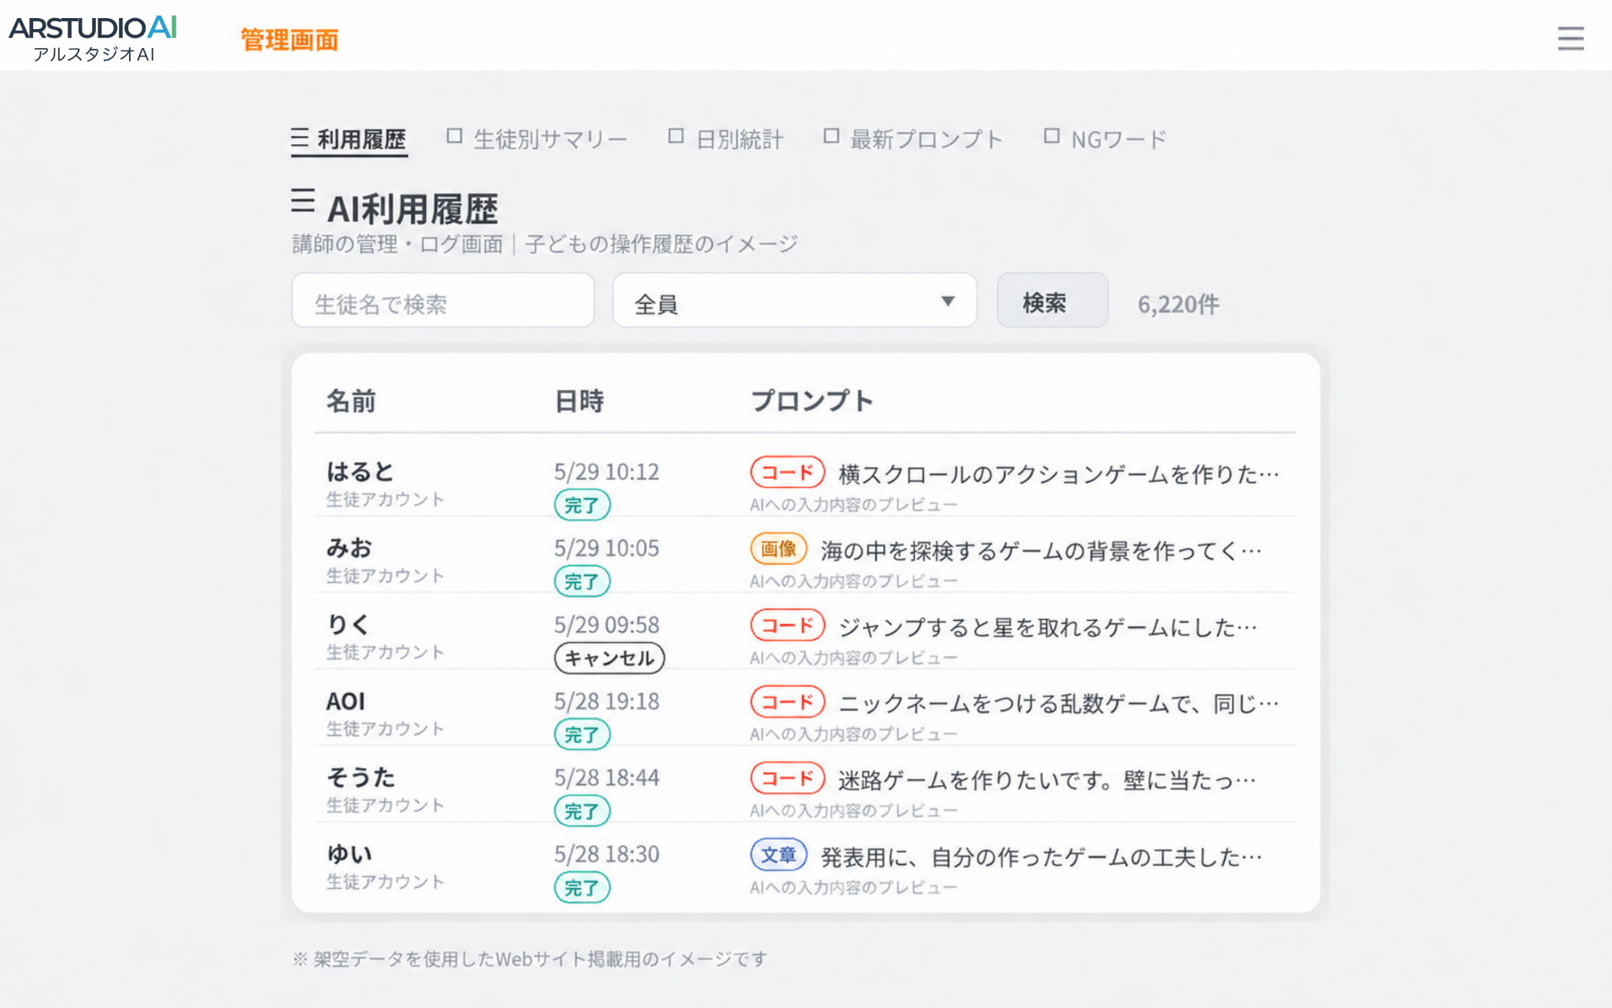The width and height of the screenshot is (1612, 1008).
Task: Select student name AOI
Action: (346, 700)
